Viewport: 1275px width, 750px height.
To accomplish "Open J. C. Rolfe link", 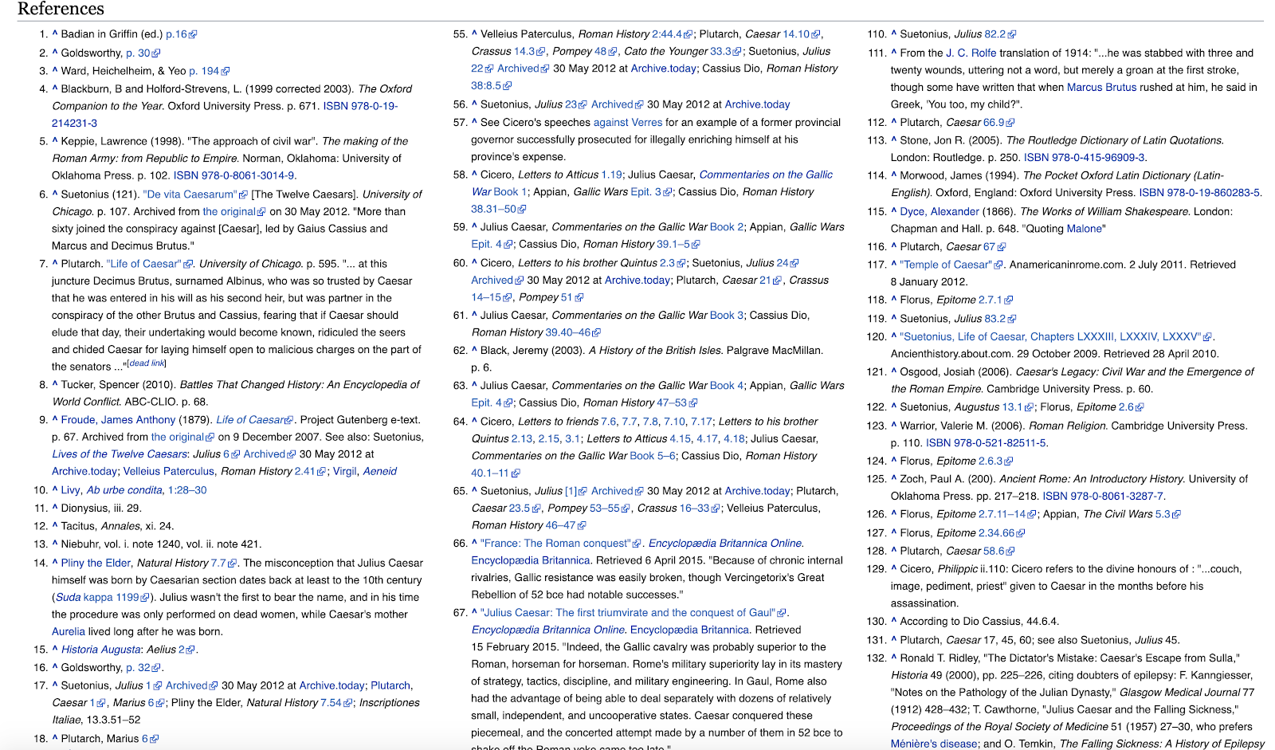I will tap(971, 53).
